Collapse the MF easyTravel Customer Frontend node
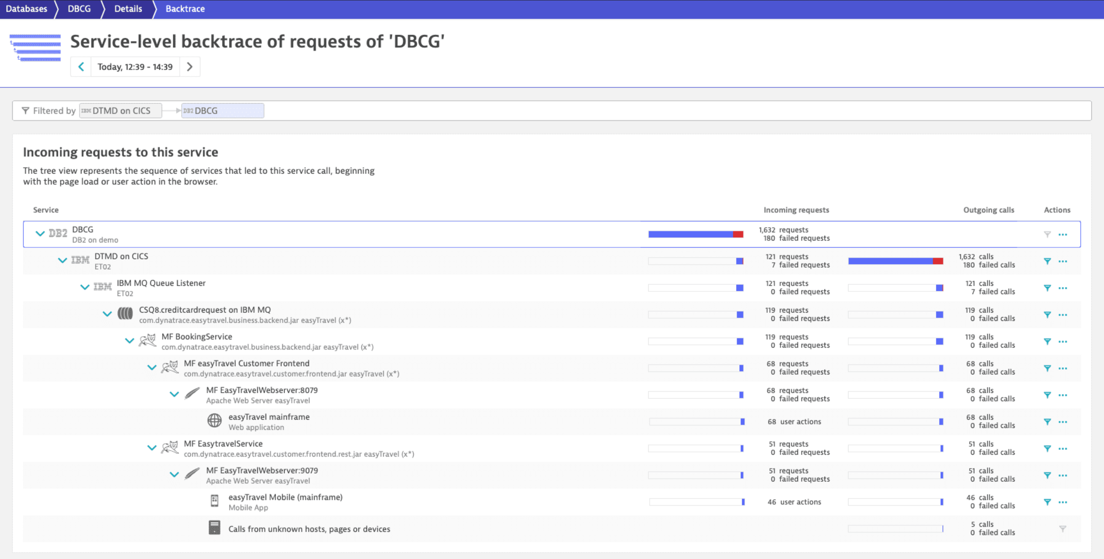 click(x=152, y=367)
